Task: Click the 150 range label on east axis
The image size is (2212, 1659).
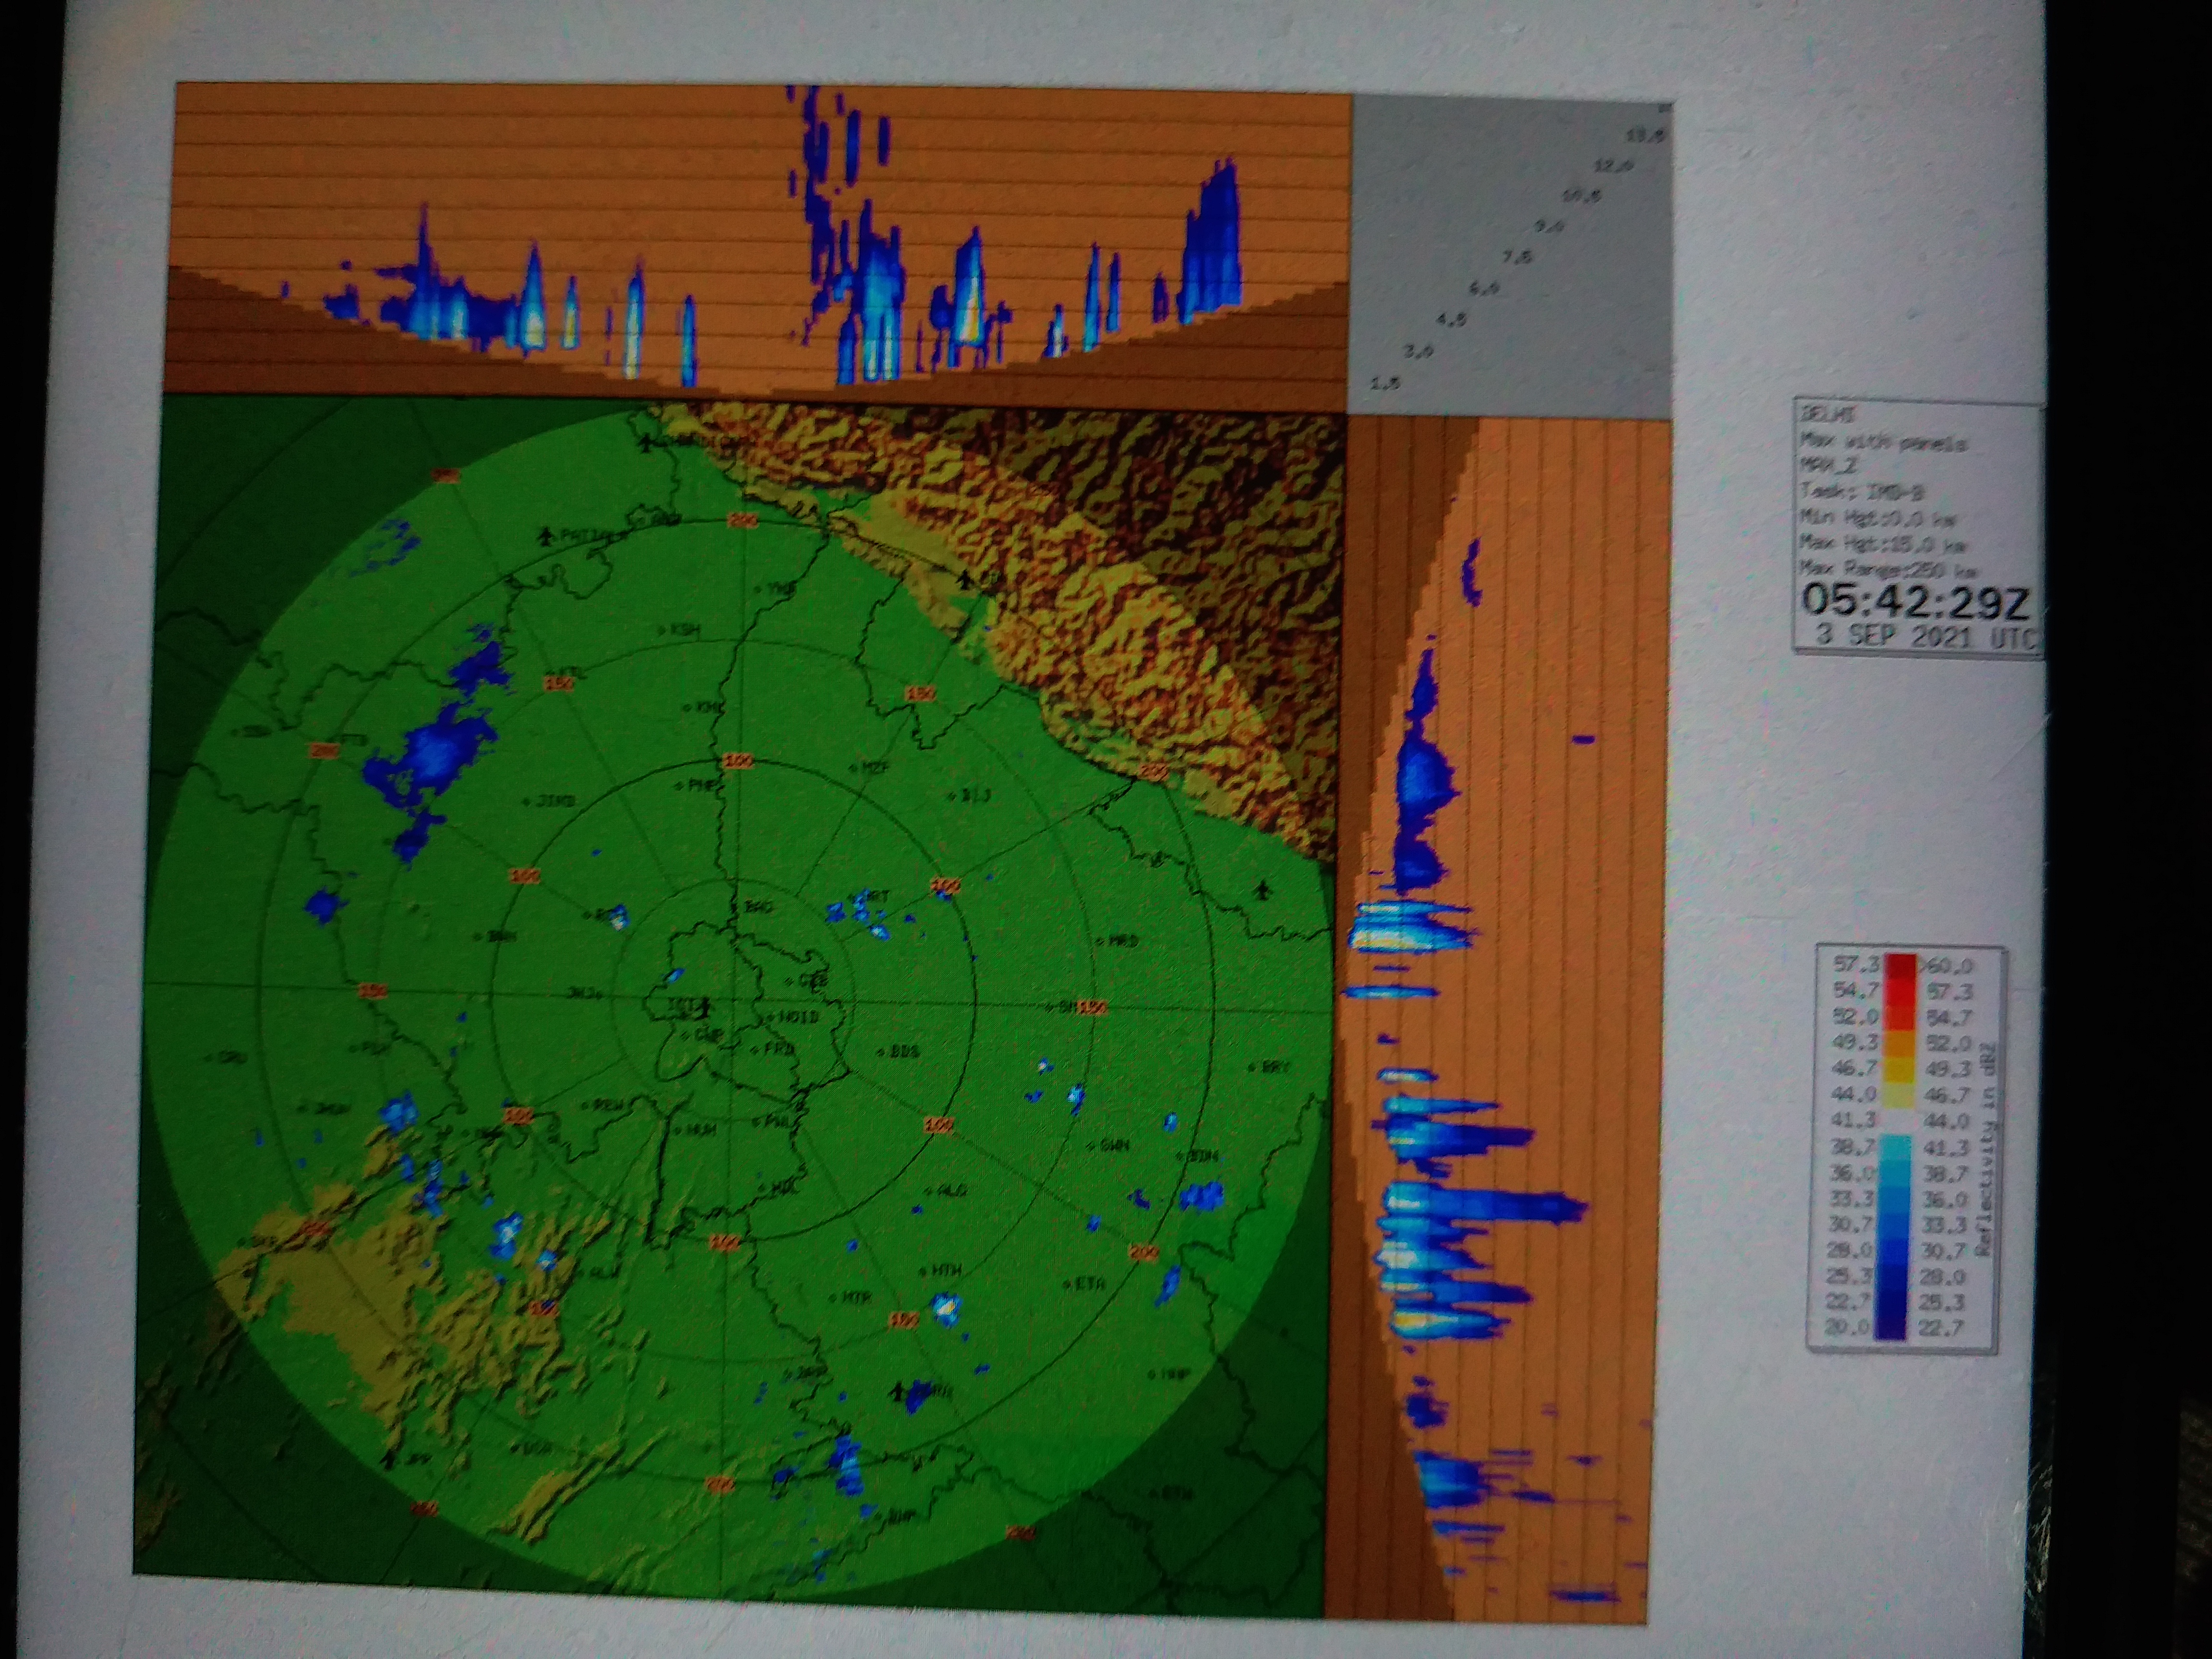Action: tap(1092, 1007)
